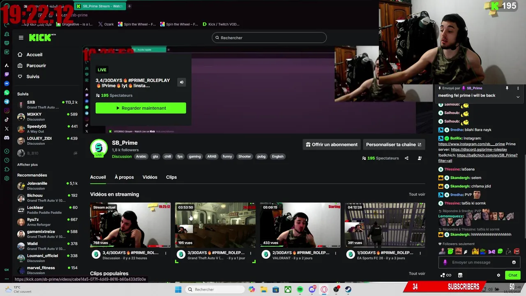Click Tout voir for Clips populaires

[x=417, y=274]
